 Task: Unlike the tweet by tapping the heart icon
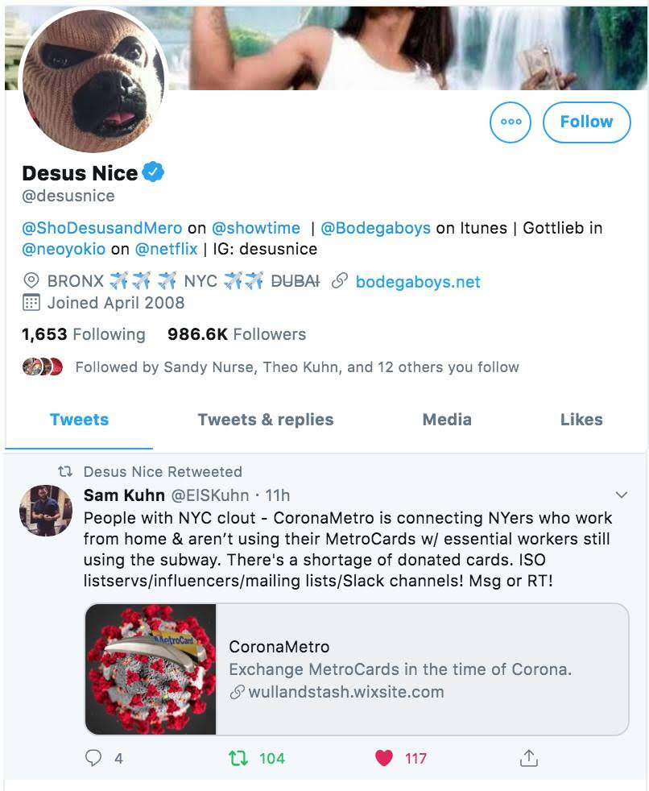[x=382, y=758]
